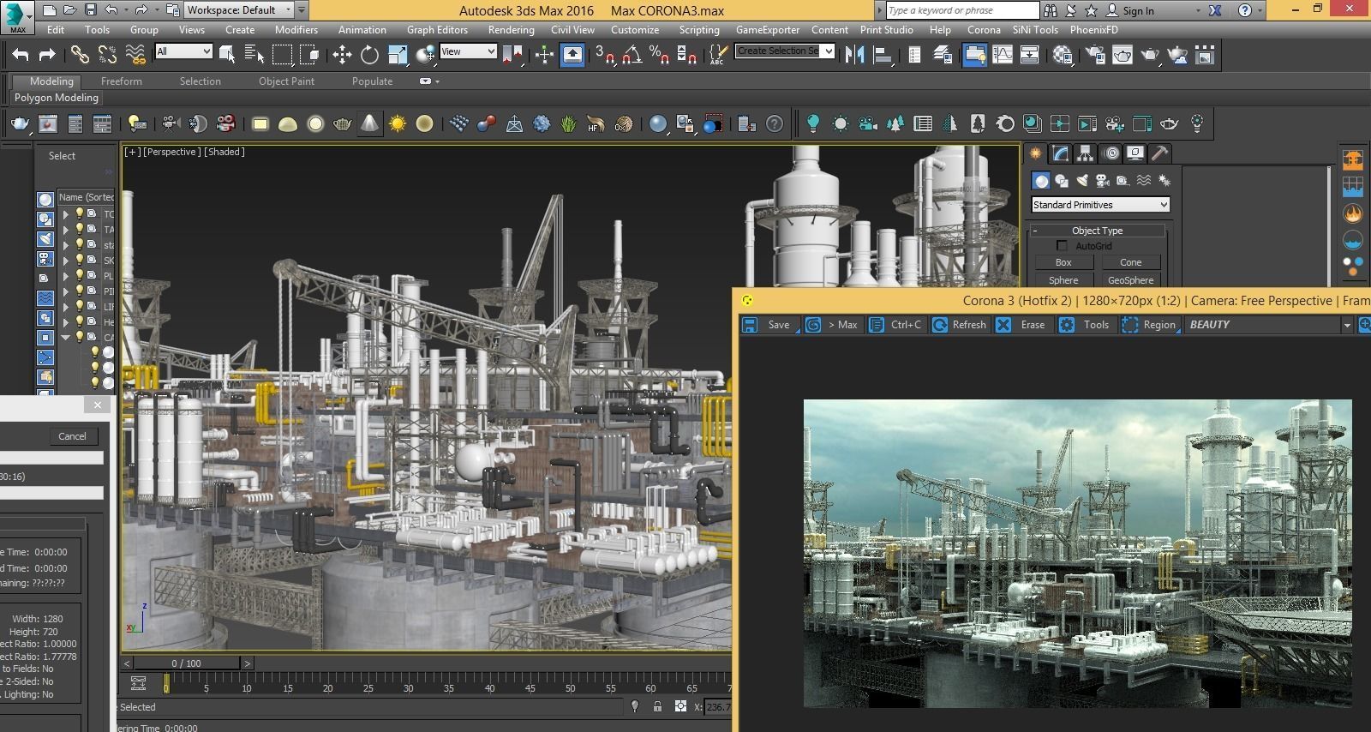
Task: Toggle Window/Crossing selection mode icon
Action: [309, 55]
